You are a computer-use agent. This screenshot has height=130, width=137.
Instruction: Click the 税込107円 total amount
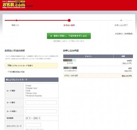pyautogui.click(x=127, y=76)
